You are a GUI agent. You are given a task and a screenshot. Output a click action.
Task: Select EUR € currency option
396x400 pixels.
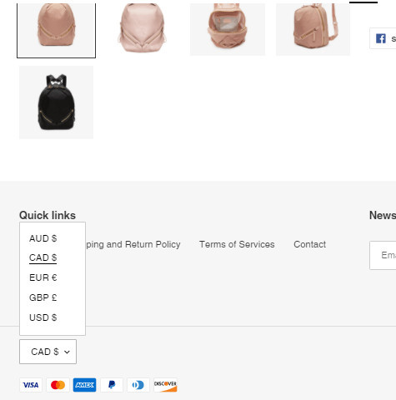pyautogui.click(x=43, y=277)
